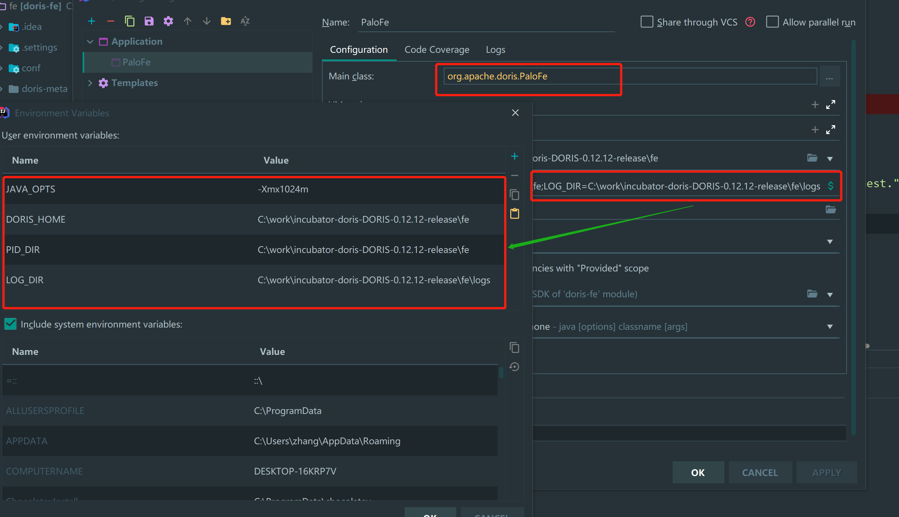Expand the Templates tree node

click(x=90, y=83)
